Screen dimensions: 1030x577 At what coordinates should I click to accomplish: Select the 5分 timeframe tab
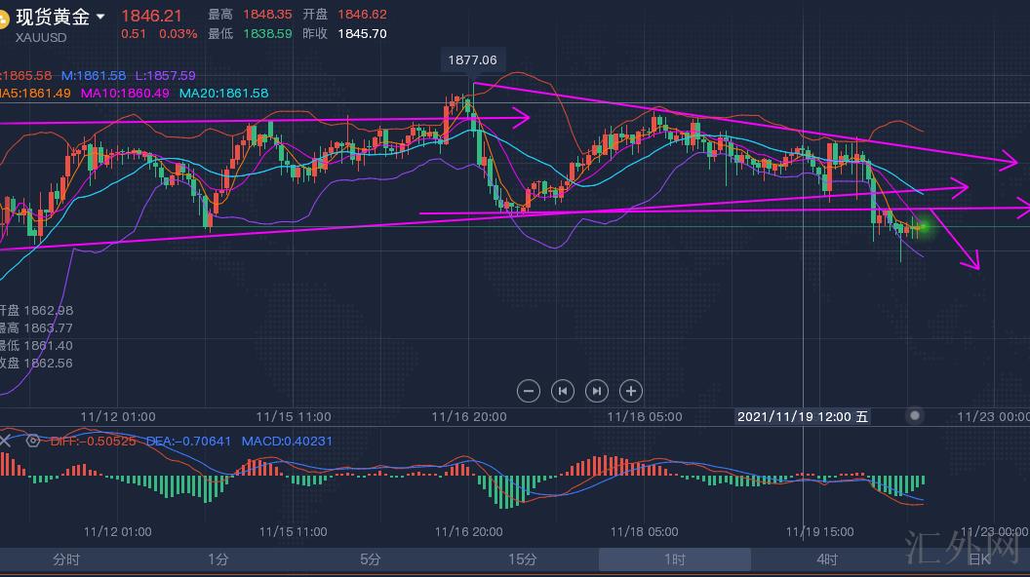click(x=370, y=559)
